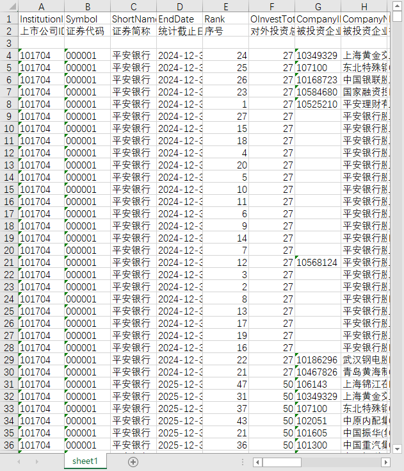Click the 平安理财 company name cell

tap(366, 104)
